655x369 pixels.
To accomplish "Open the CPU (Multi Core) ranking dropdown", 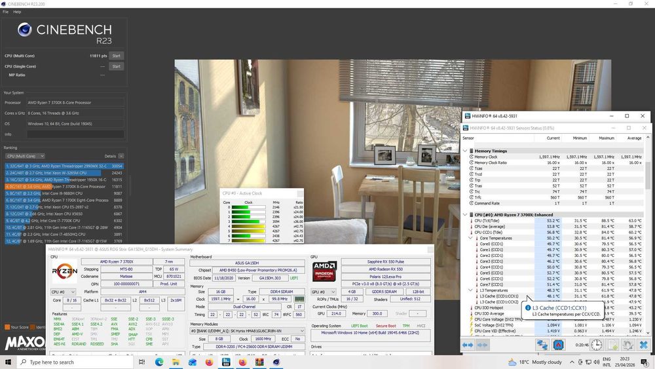I will coord(25,156).
